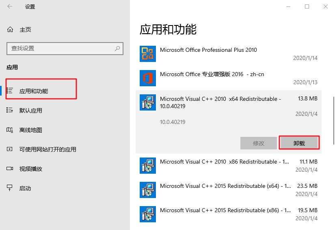Click the Home (主页) house icon
This screenshot has height=230, width=335.
pyautogui.click(x=10, y=30)
